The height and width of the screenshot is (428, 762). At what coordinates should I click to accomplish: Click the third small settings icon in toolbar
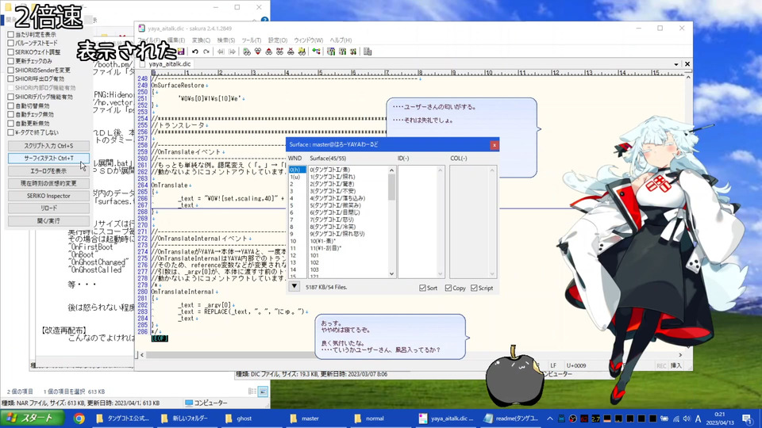(353, 52)
